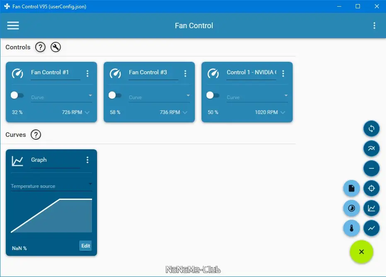Open the Curve dropdown for NVIDIA control
This screenshot has width=386, height=277.
point(257,97)
